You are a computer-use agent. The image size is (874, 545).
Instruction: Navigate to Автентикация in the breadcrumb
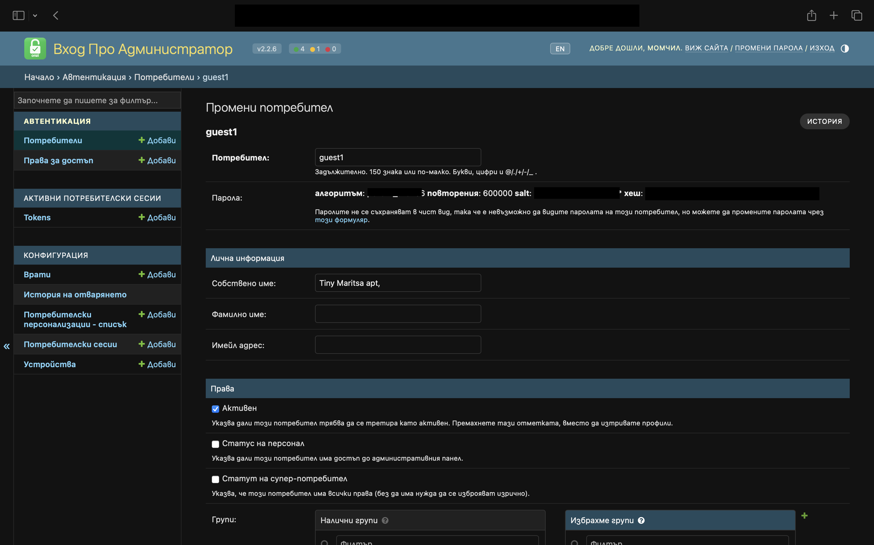tap(94, 77)
